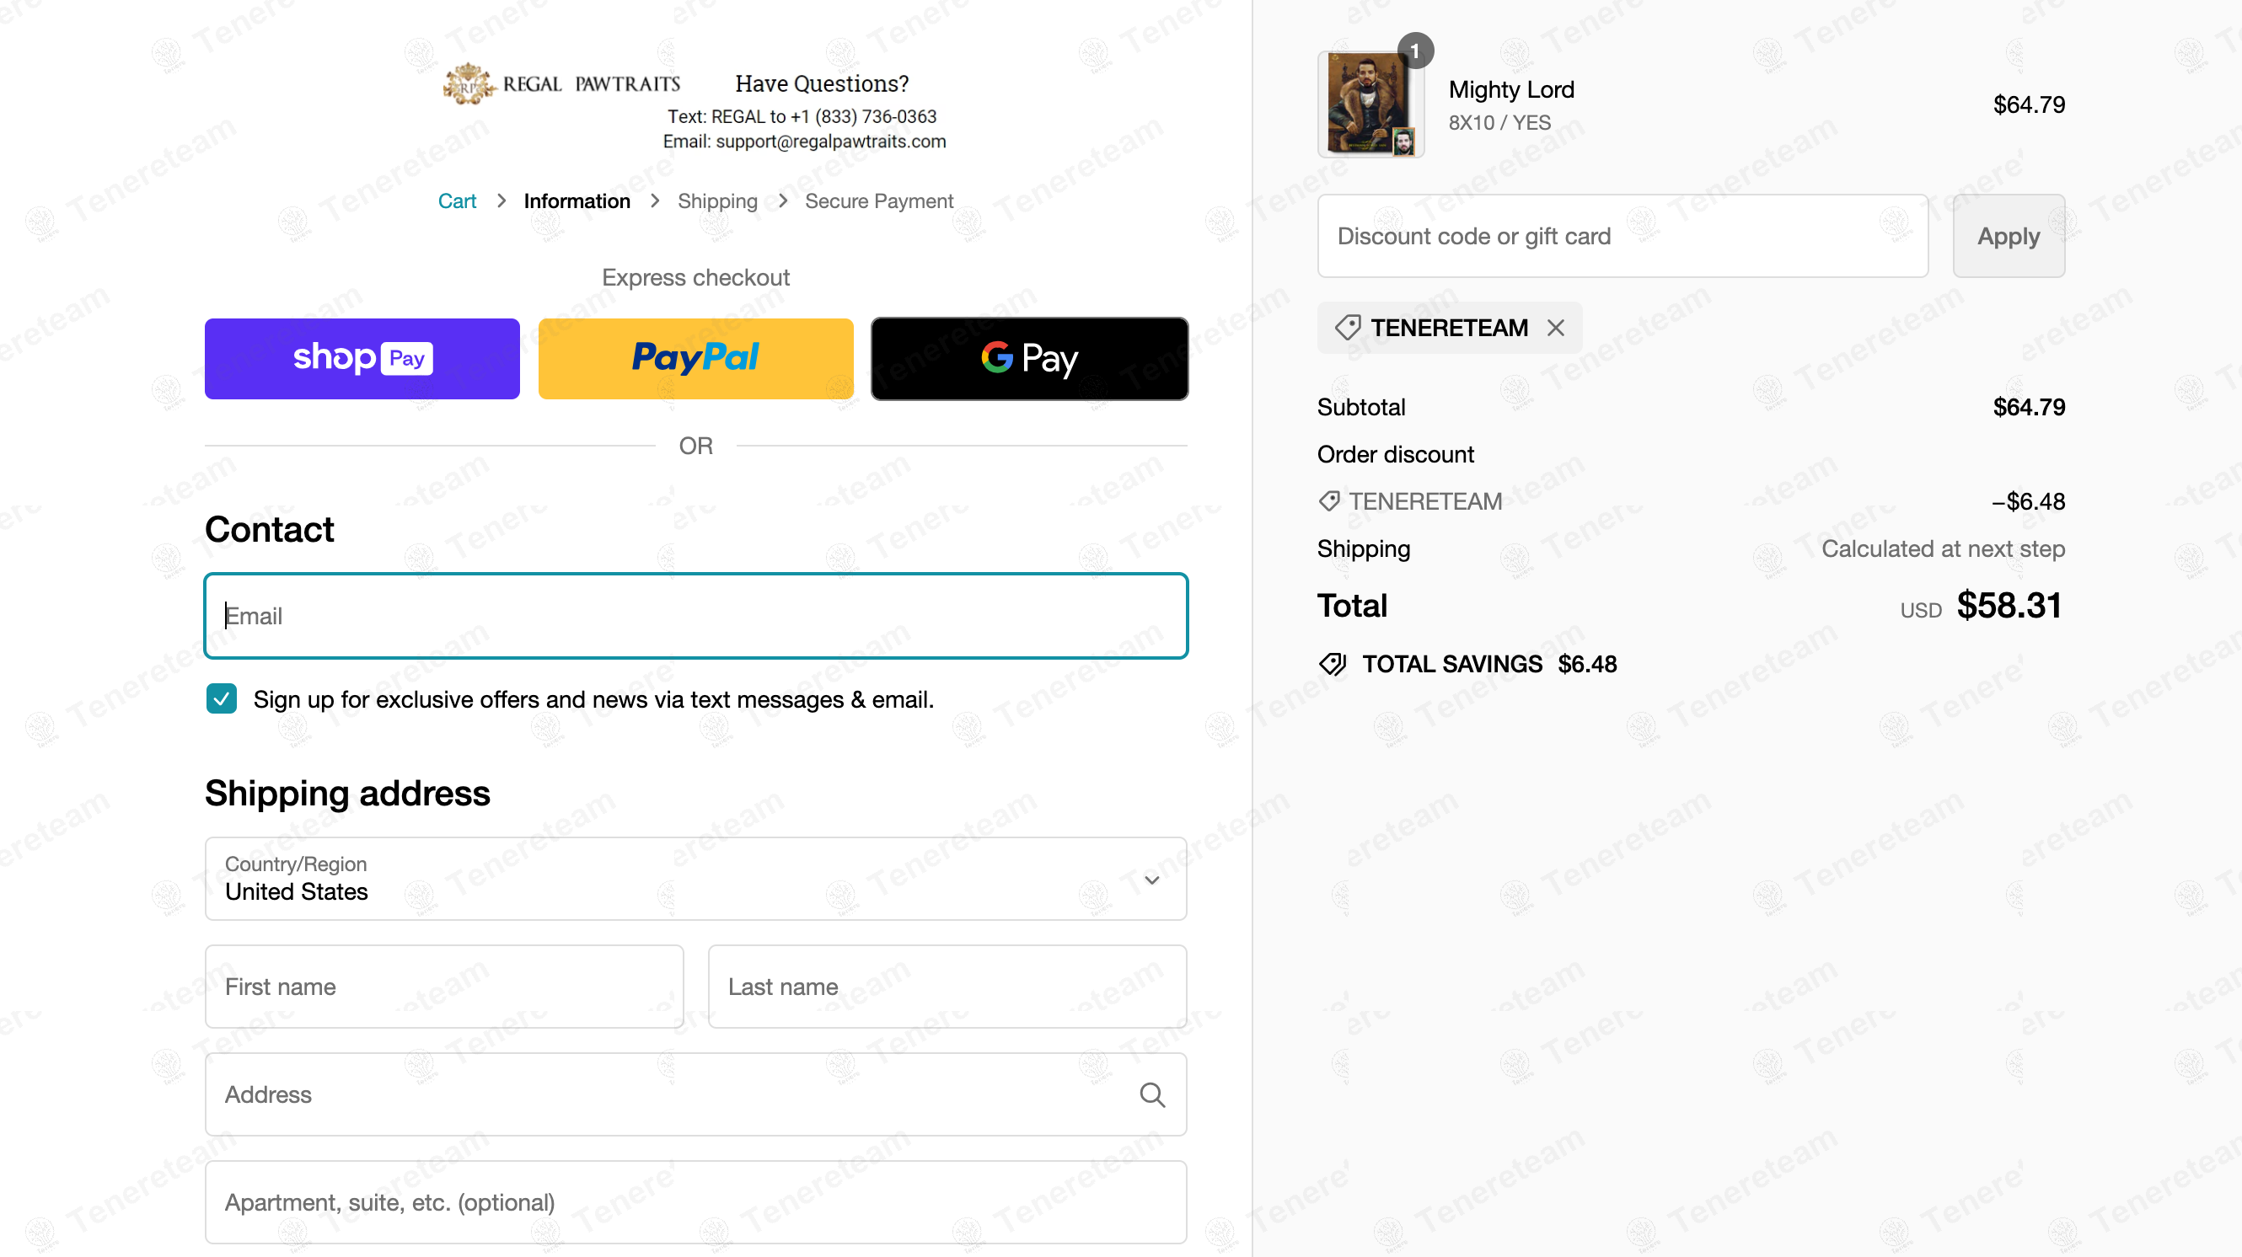Focus the Discount code or gift card field

tap(1622, 236)
